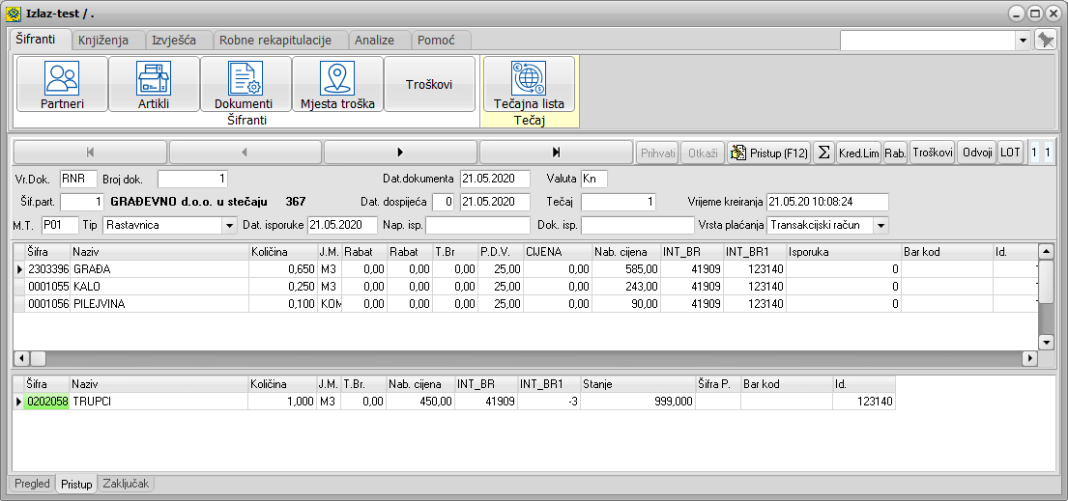The image size is (1068, 501).
Task: Click the LOT button
Action: (1011, 153)
